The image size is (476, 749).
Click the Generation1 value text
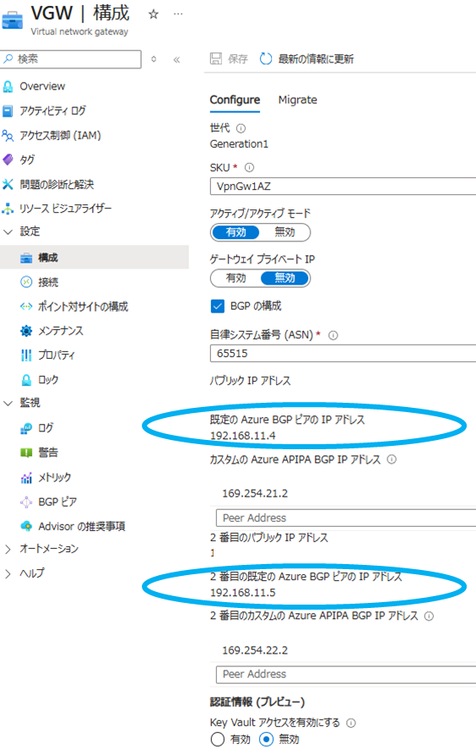[239, 144]
